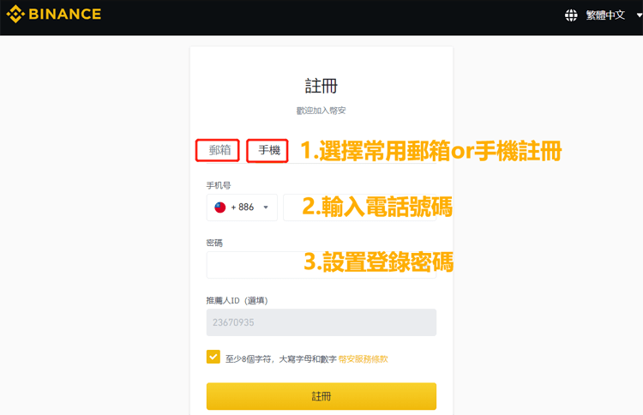
Task: Click the 推薦人ID referral field
Action: (321, 322)
